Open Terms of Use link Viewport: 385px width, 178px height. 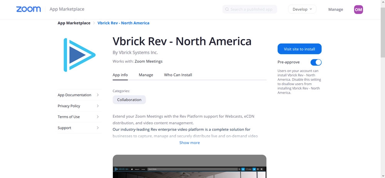(x=69, y=117)
